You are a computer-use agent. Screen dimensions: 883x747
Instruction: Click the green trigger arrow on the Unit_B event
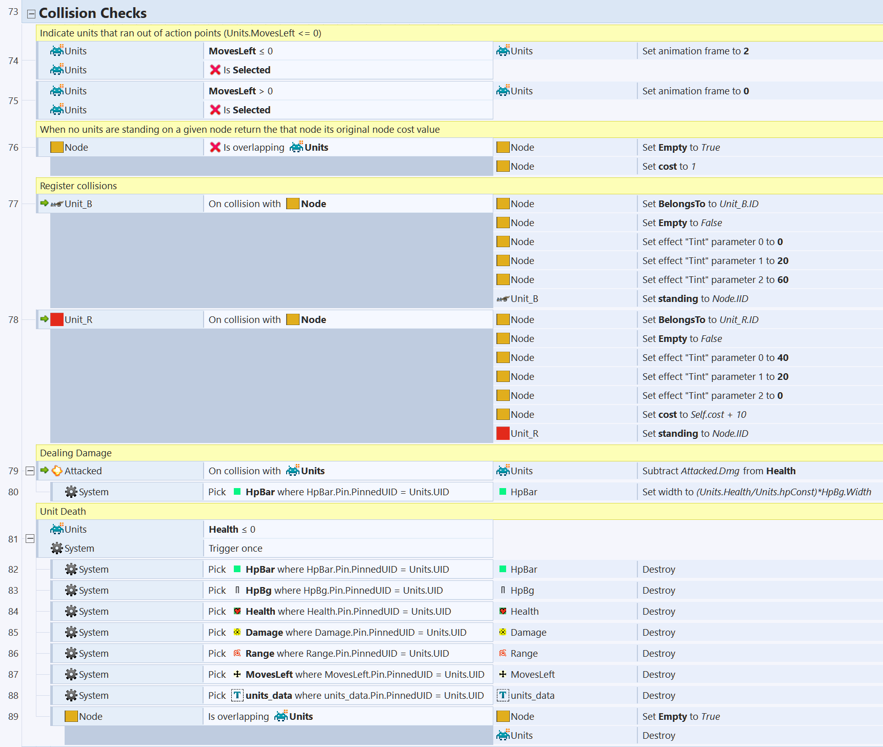44,204
